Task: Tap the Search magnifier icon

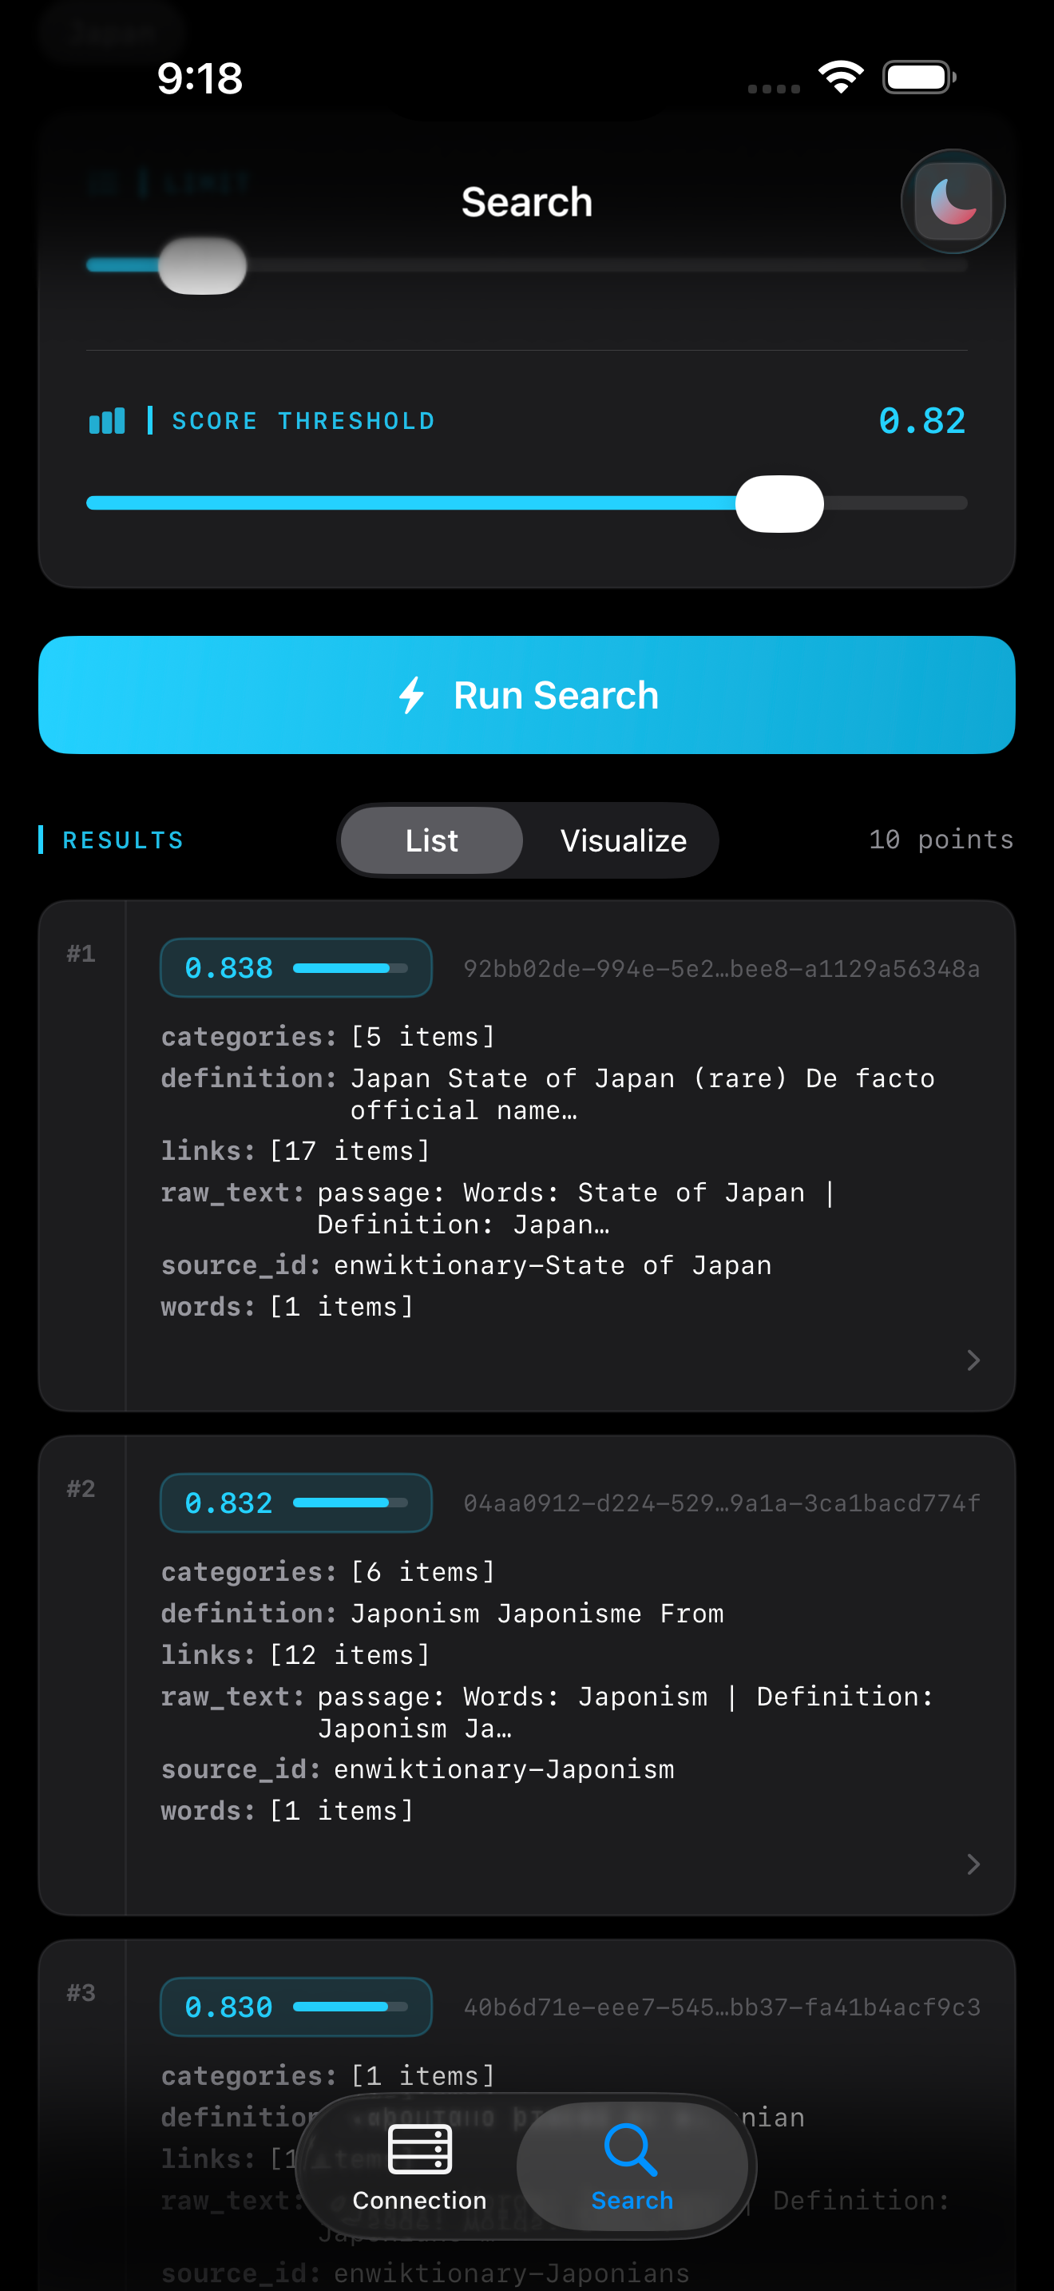Action: point(631,2149)
